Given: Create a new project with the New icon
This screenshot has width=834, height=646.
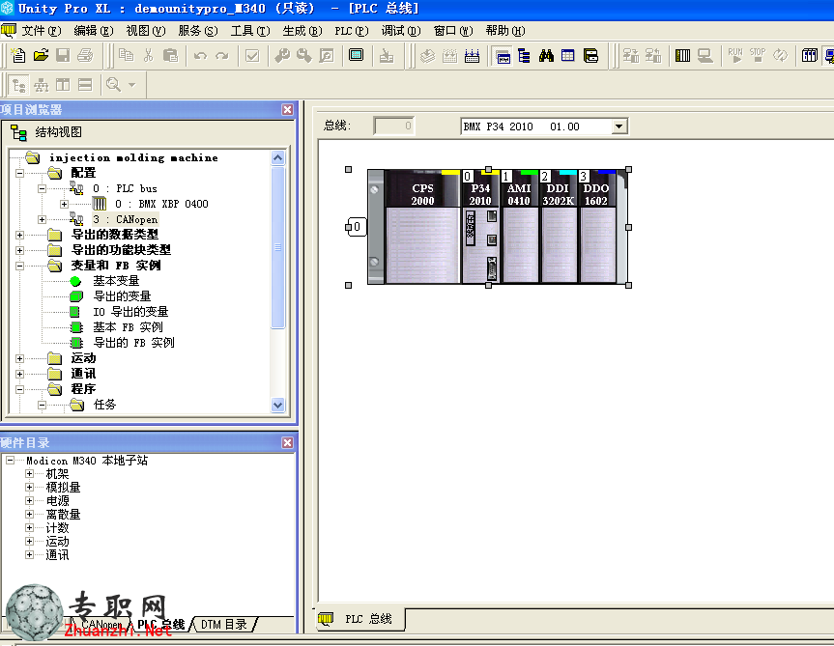Looking at the screenshot, I should point(18,55).
